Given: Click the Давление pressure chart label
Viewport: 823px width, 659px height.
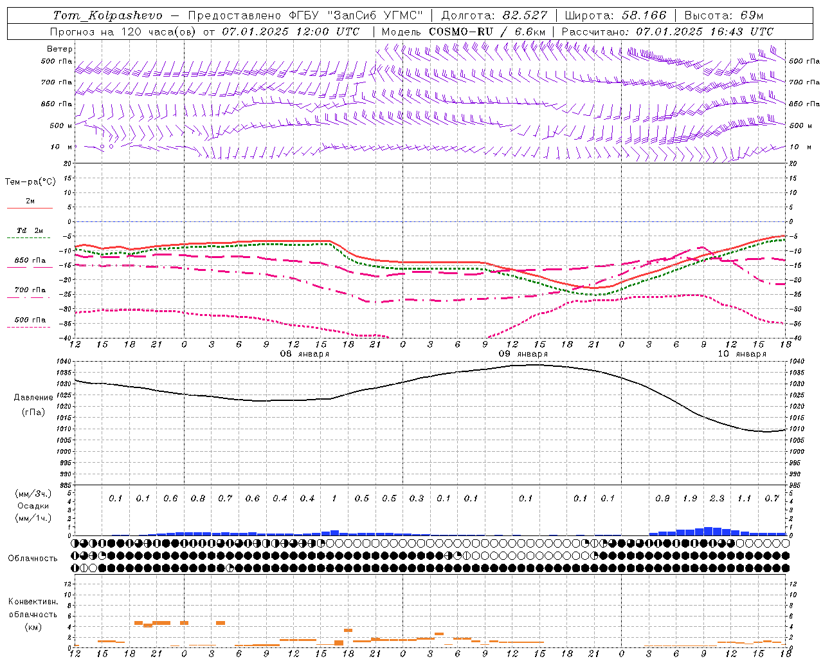Looking at the screenshot, I should click(33, 398).
